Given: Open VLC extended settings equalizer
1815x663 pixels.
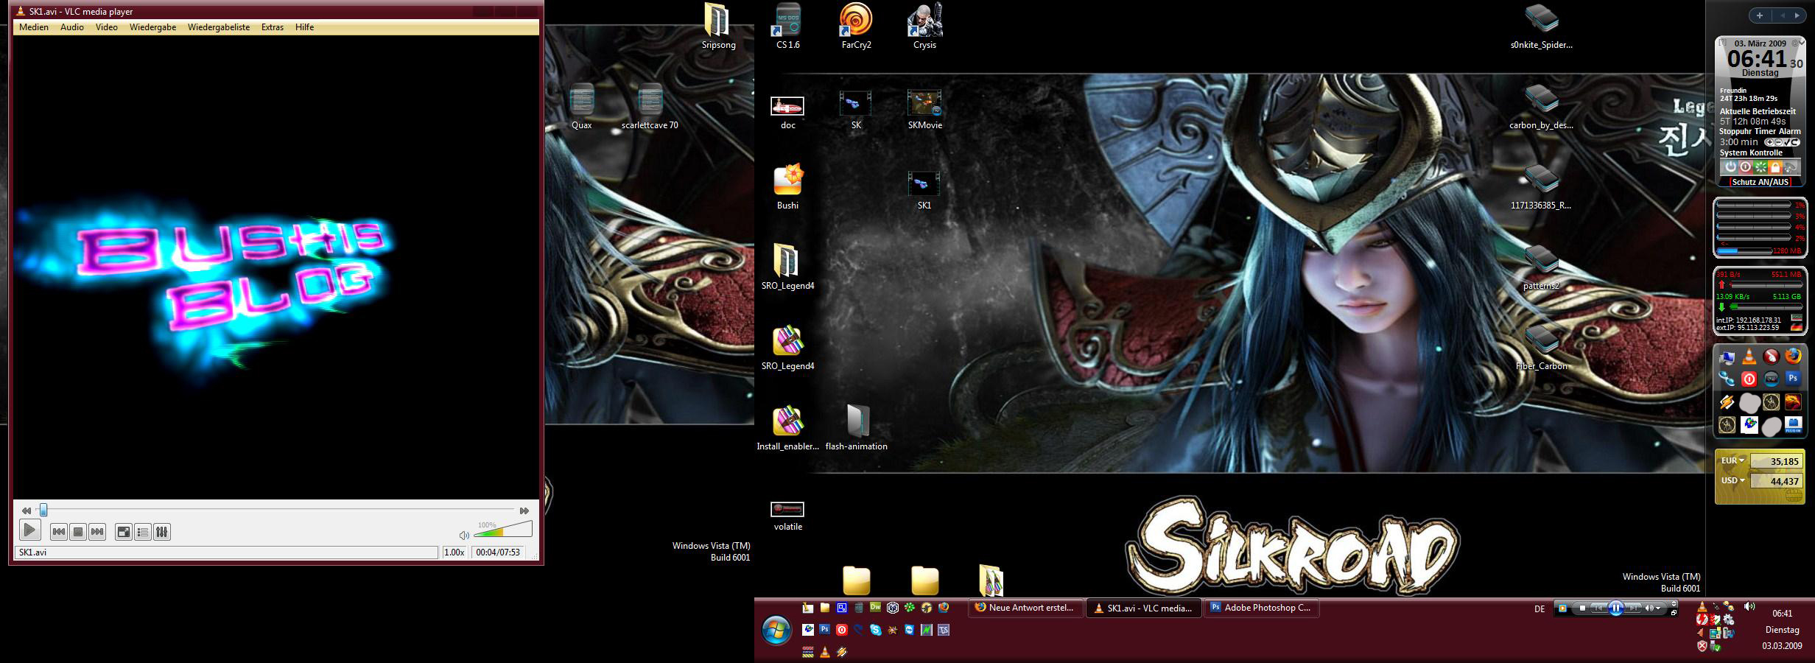Looking at the screenshot, I should pyautogui.click(x=162, y=531).
